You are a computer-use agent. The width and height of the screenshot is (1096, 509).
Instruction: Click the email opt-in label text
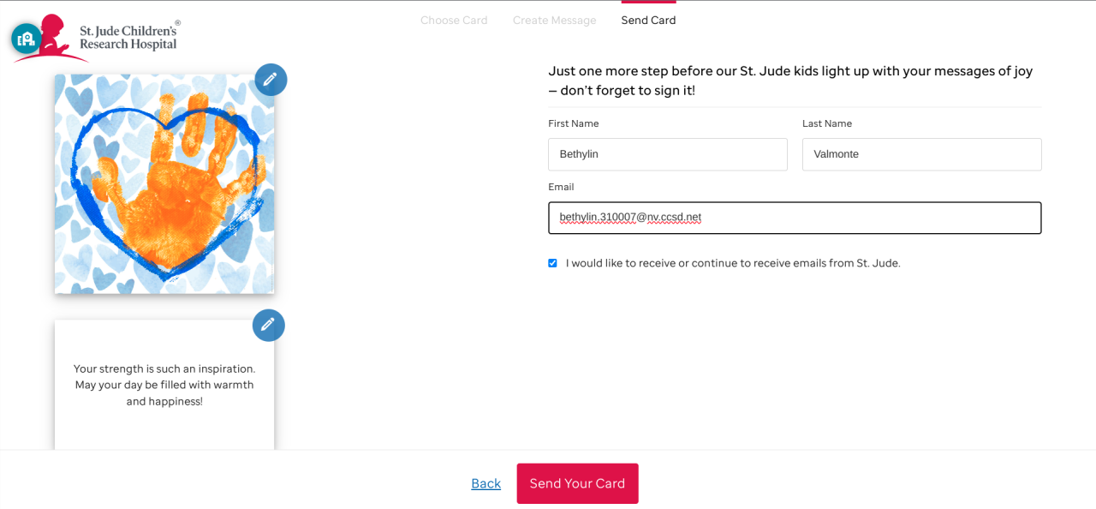coord(732,263)
